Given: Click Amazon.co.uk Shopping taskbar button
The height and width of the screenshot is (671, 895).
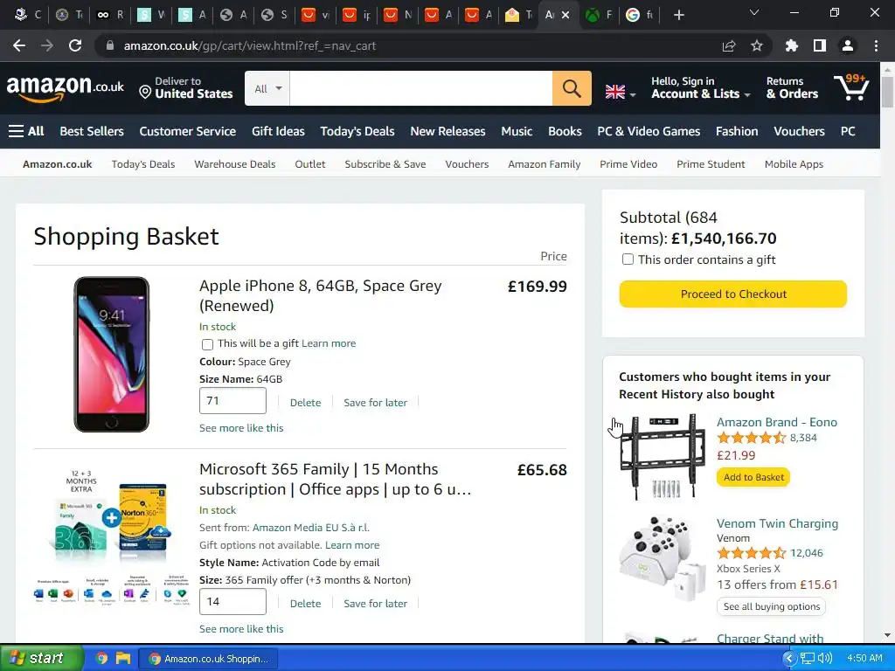Looking at the screenshot, I should tap(208, 659).
